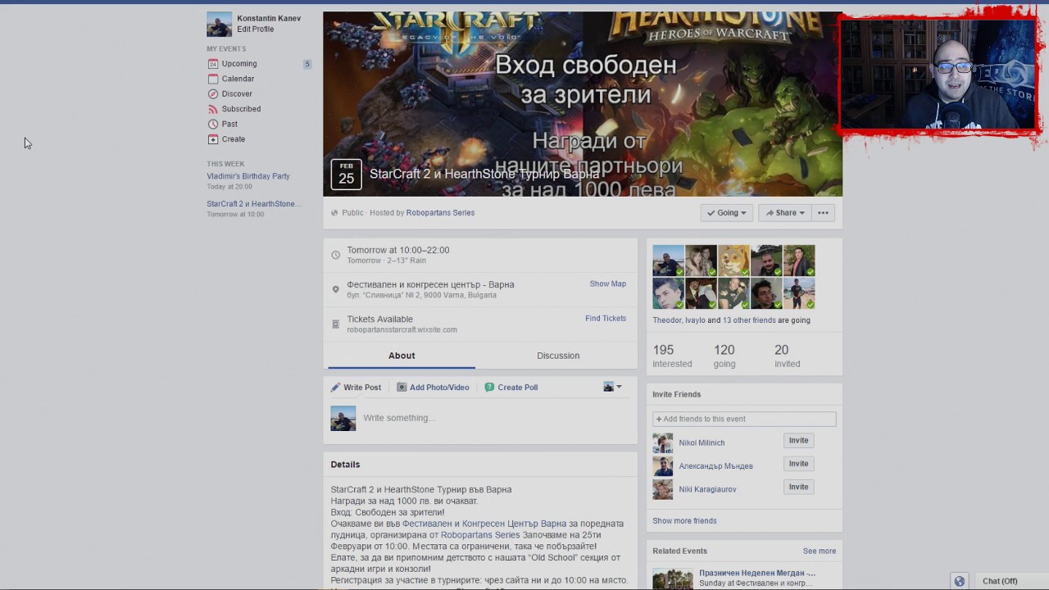Image resolution: width=1049 pixels, height=590 pixels.
Task: Click the globe icon beside Chat (Off)
Action: 959,581
